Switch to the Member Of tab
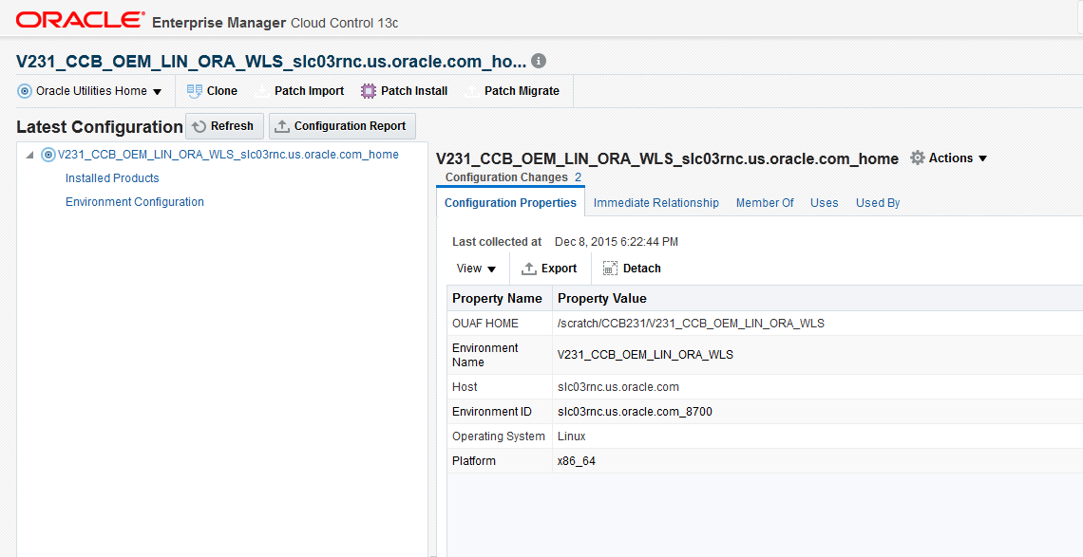 tap(765, 203)
